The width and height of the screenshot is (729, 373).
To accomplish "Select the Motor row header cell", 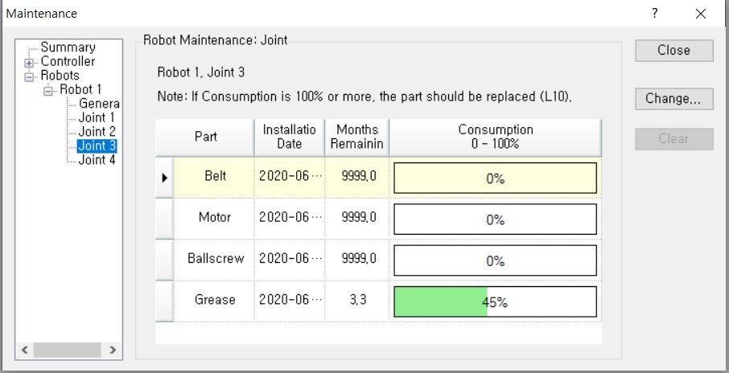I will coord(164,219).
